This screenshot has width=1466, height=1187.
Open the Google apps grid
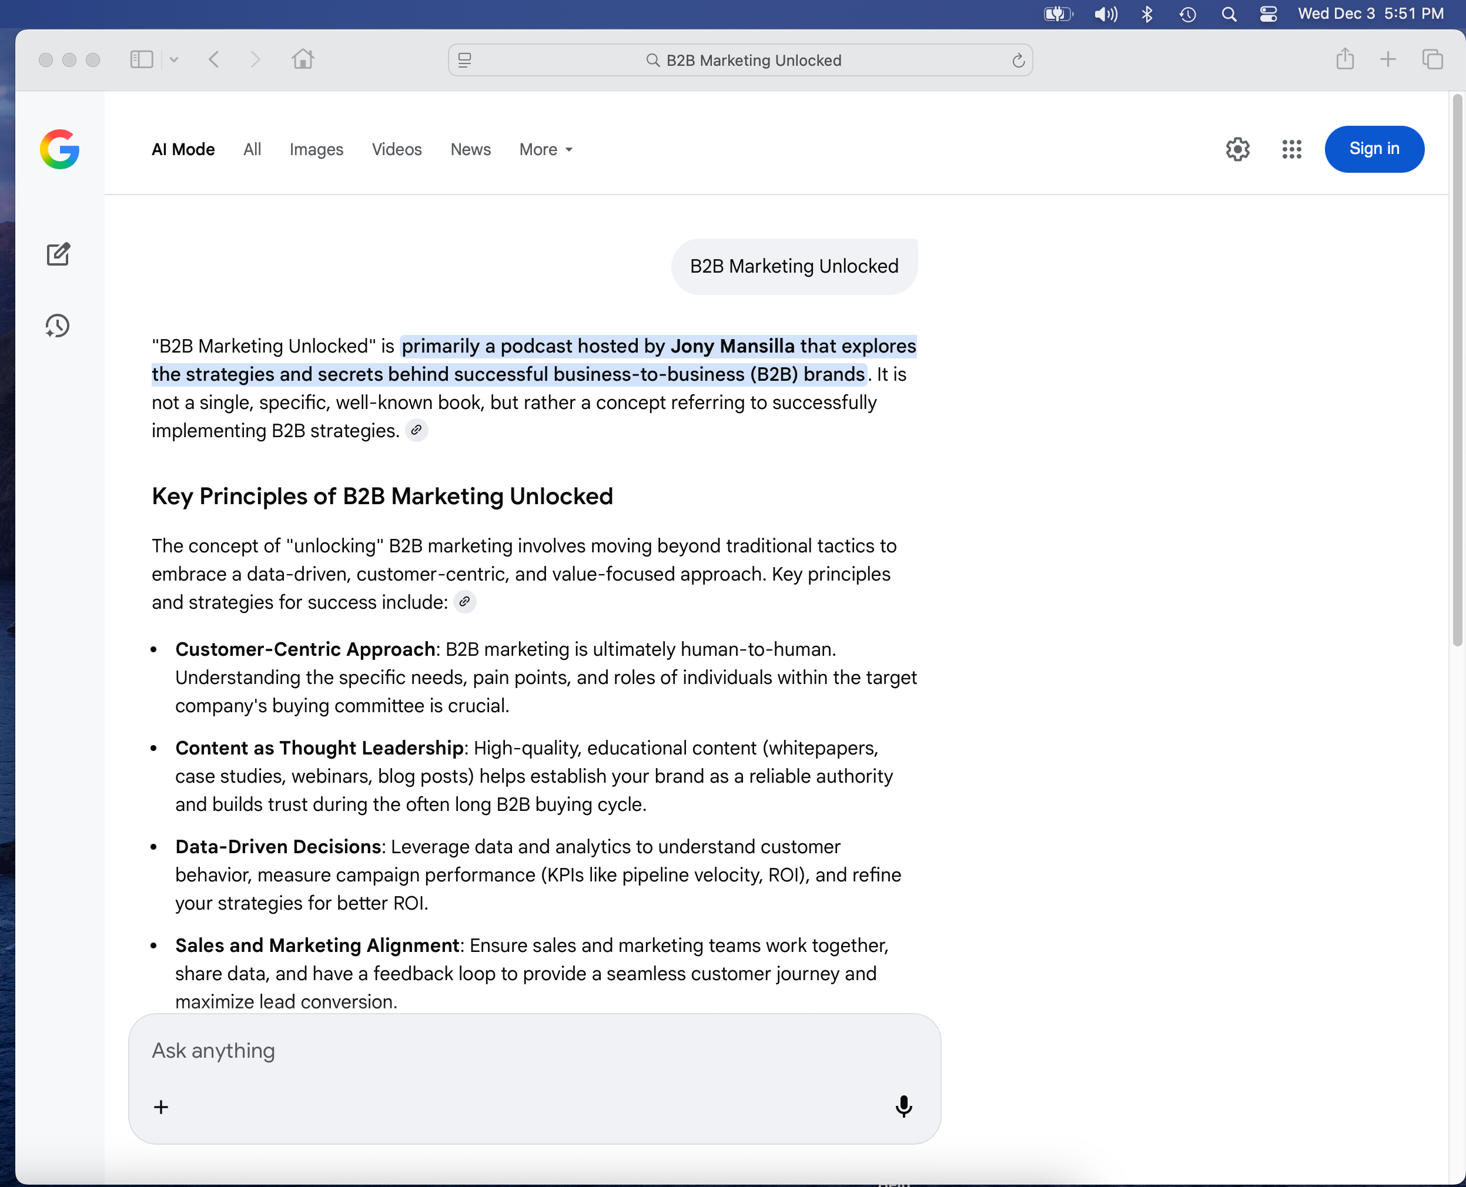[x=1291, y=149]
